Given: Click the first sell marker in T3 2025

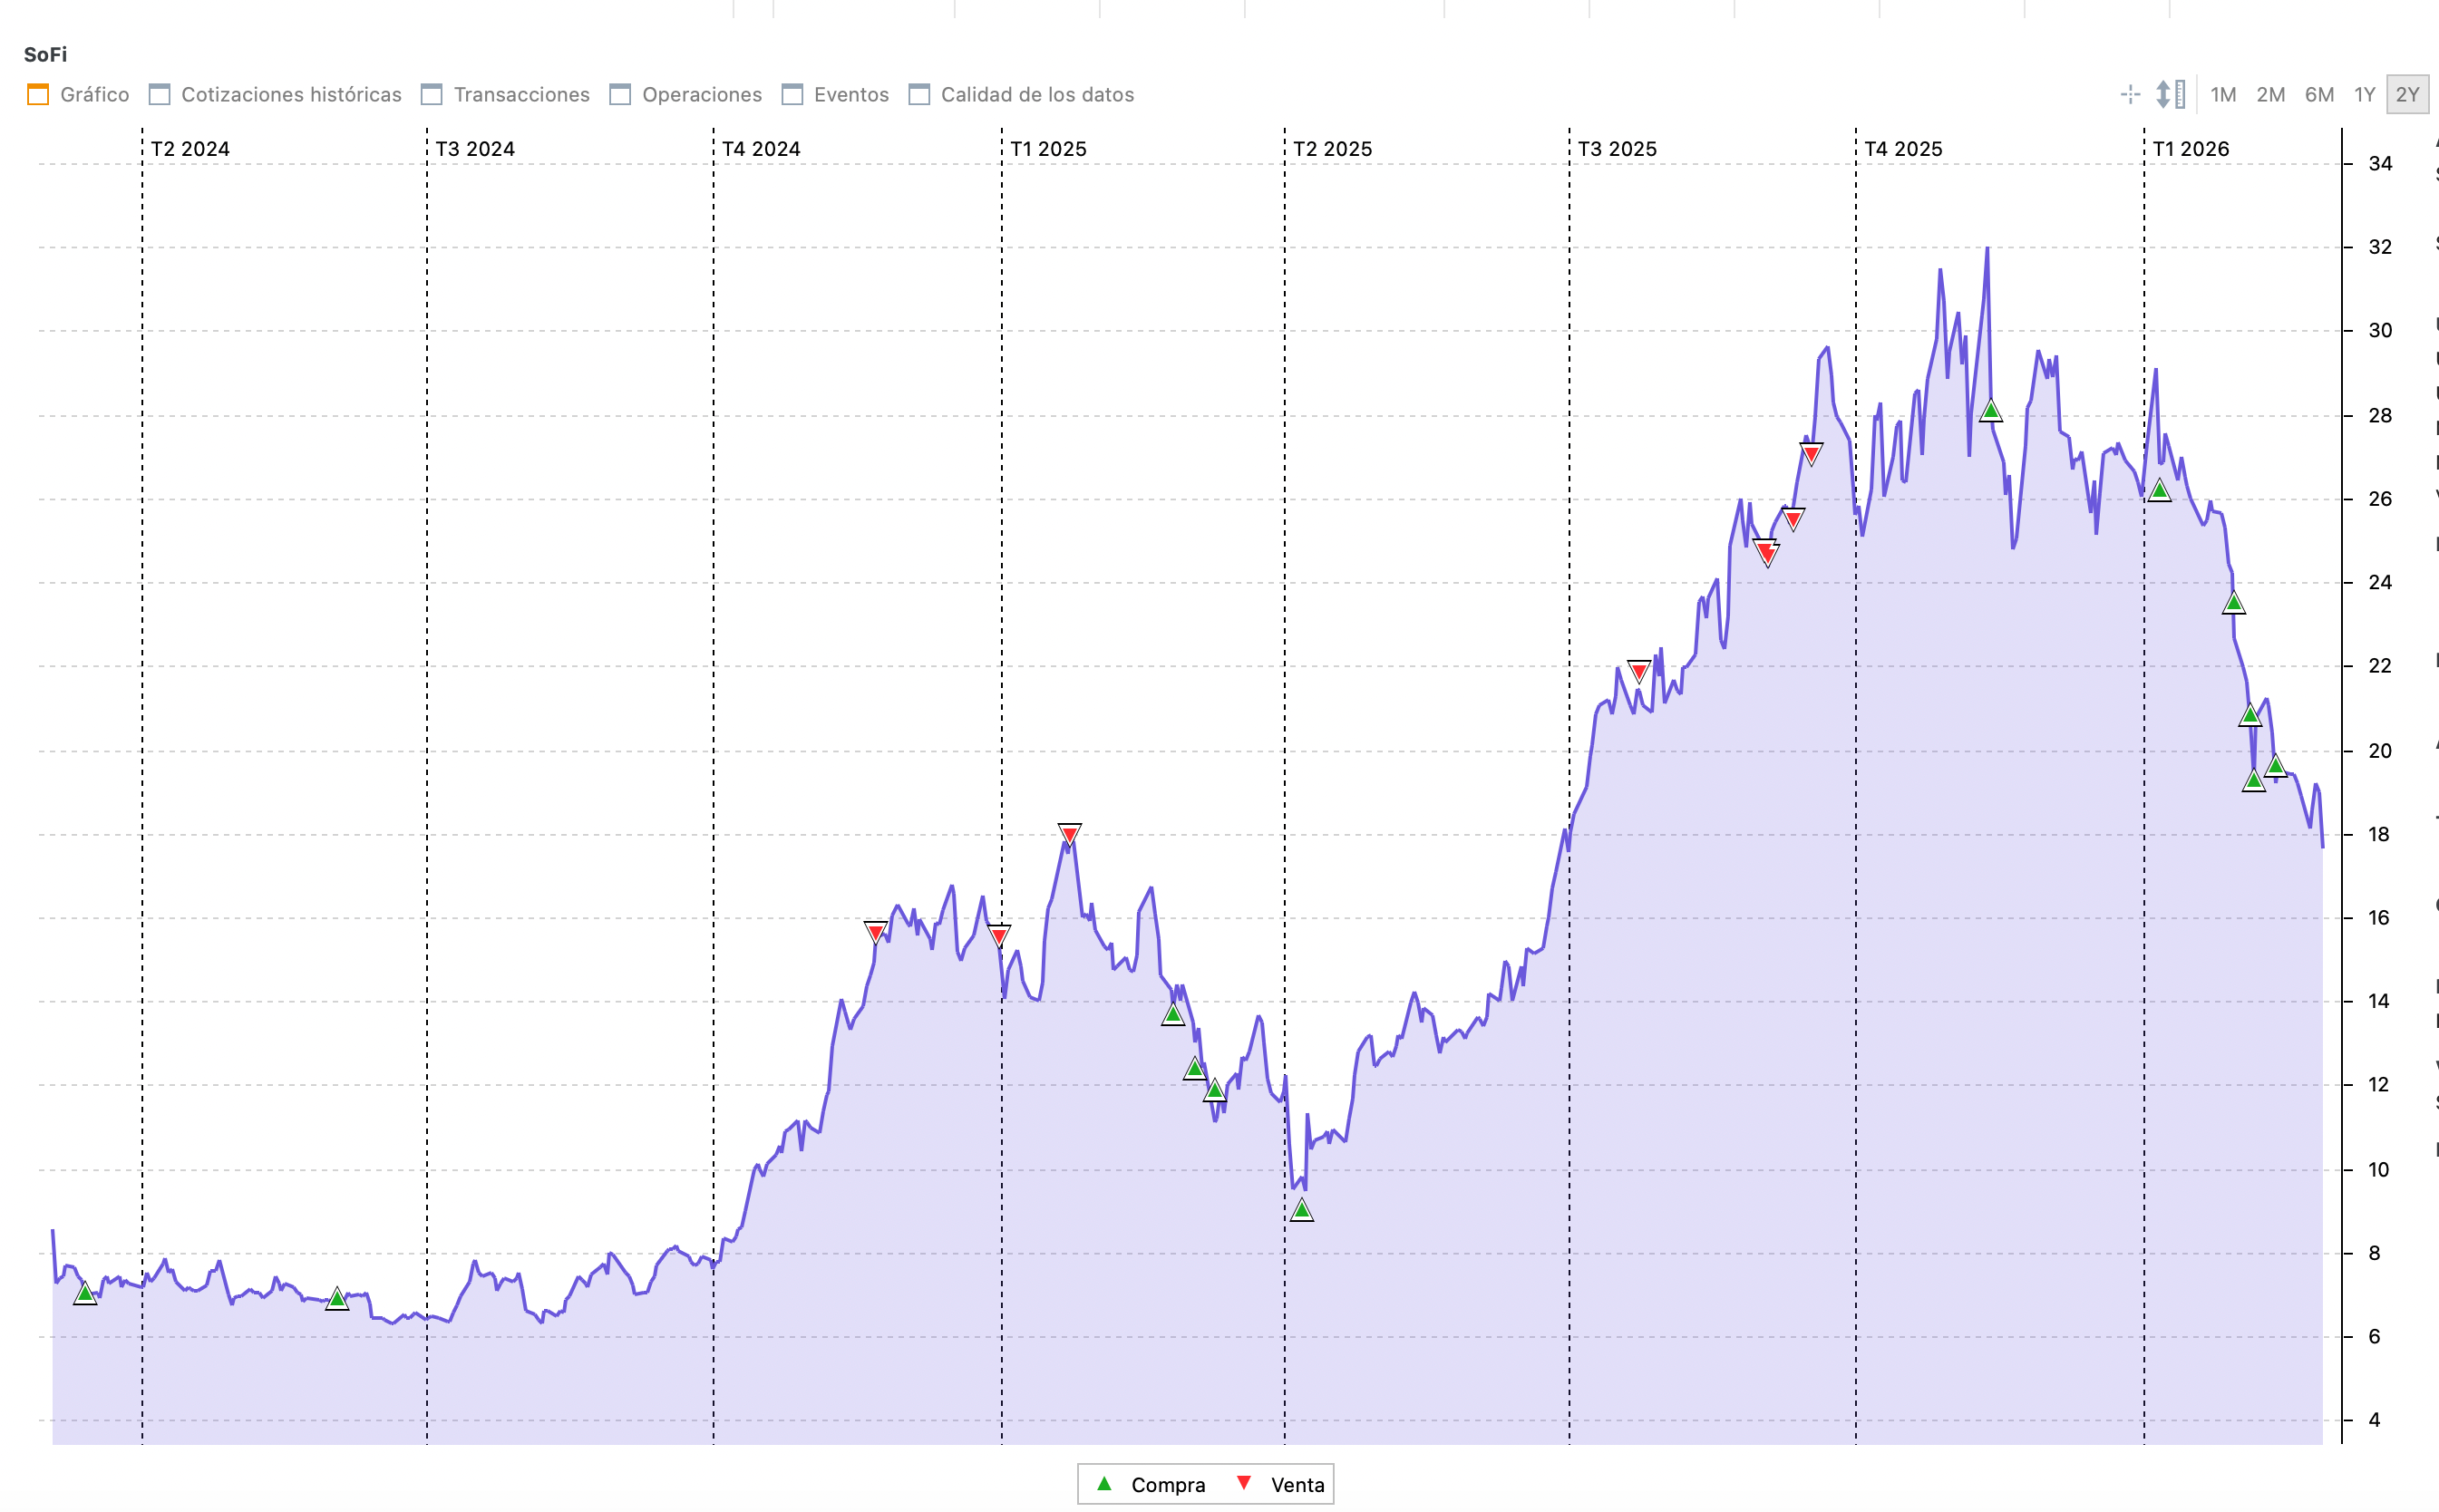Looking at the screenshot, I should [x=1638, y=671].
